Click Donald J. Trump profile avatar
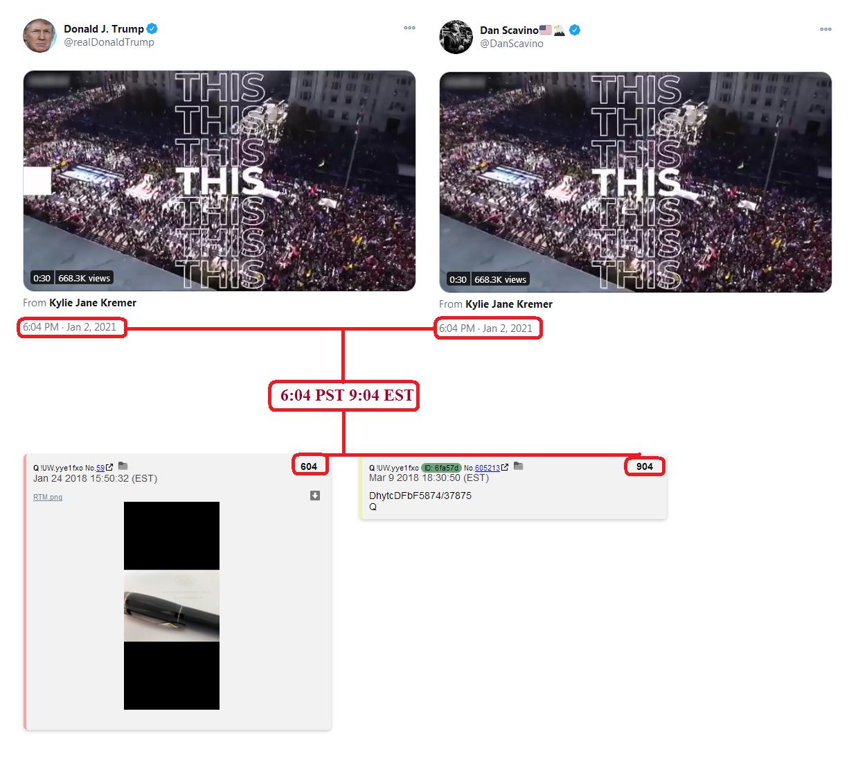This screenshot has width=858, height=761. coord(39,35)
